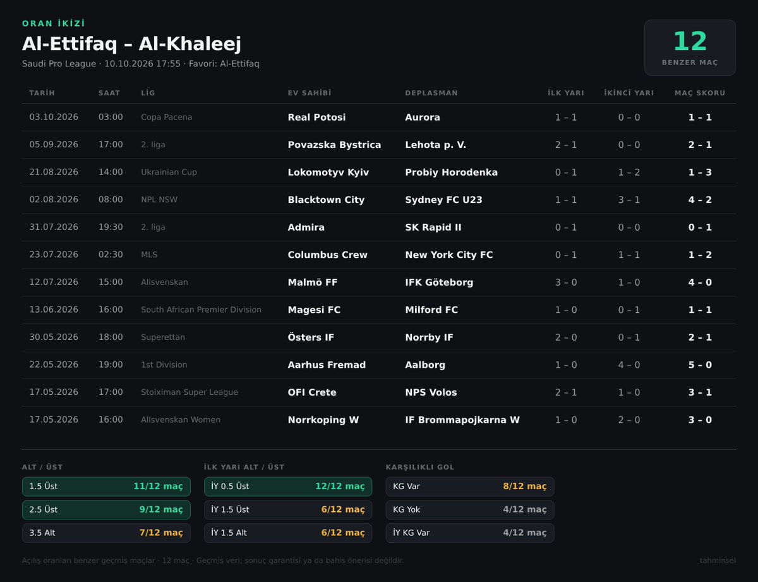Select home team Lokomotyv Kyiv
758x582 pixels.
click(x=328, y=173)
